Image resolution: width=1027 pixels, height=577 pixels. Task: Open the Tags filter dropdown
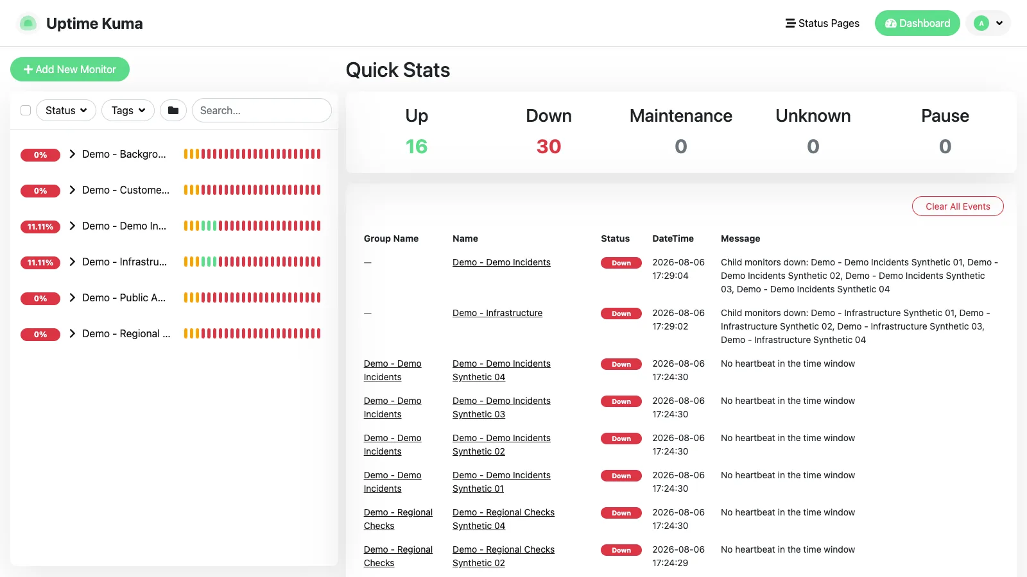[x=128, y=110]
